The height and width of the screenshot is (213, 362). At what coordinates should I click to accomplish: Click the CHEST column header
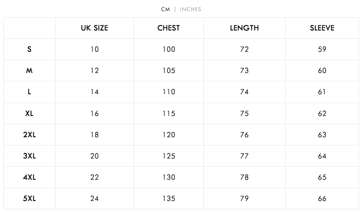(x=168, y=28)
